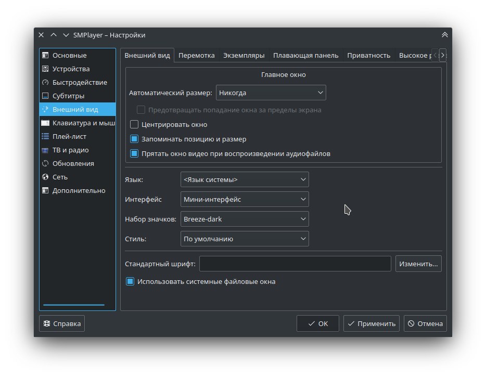This screenshot has height=377, width=486.
Task: Open the Стиль dropdown showing По умолчанию
Action: coord(245,239)
